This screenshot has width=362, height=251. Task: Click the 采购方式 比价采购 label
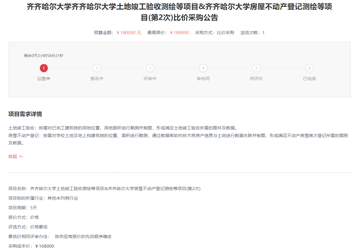[x=214, y=33]
